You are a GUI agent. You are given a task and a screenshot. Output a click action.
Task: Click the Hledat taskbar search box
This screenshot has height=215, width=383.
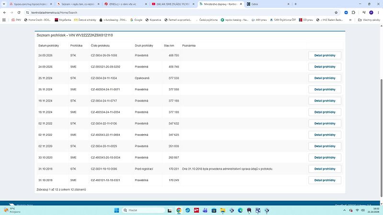pyautogui.click(x=143, y=210)
